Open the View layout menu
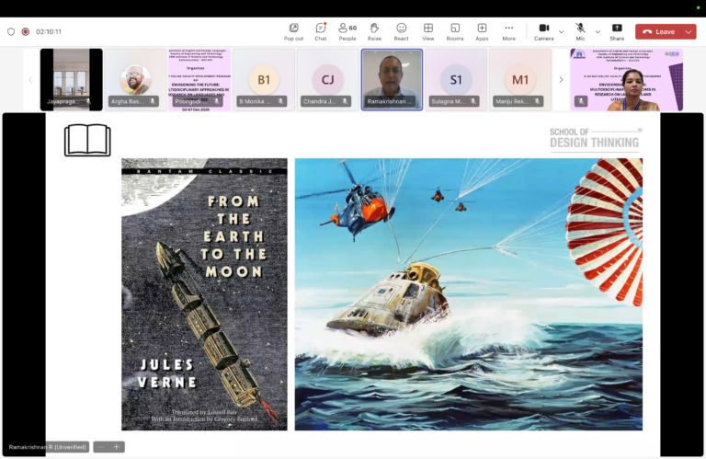This screenshot has width=706, height=459. 428,31
